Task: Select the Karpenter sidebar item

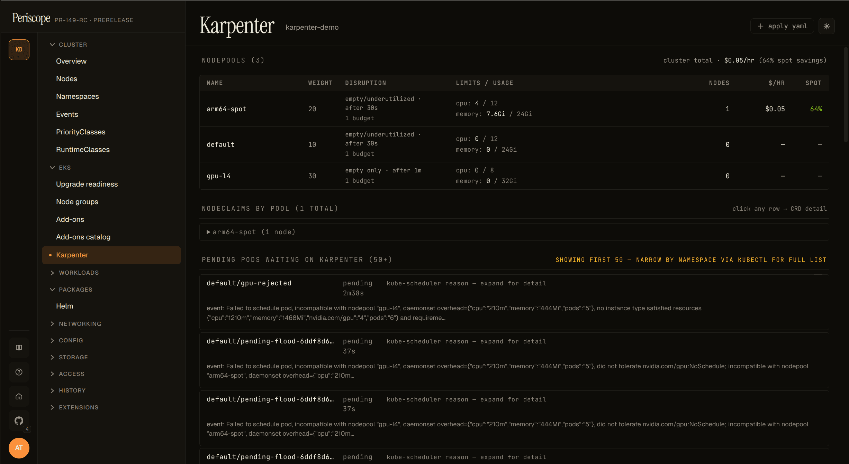Action: click(x=111, y=255)
